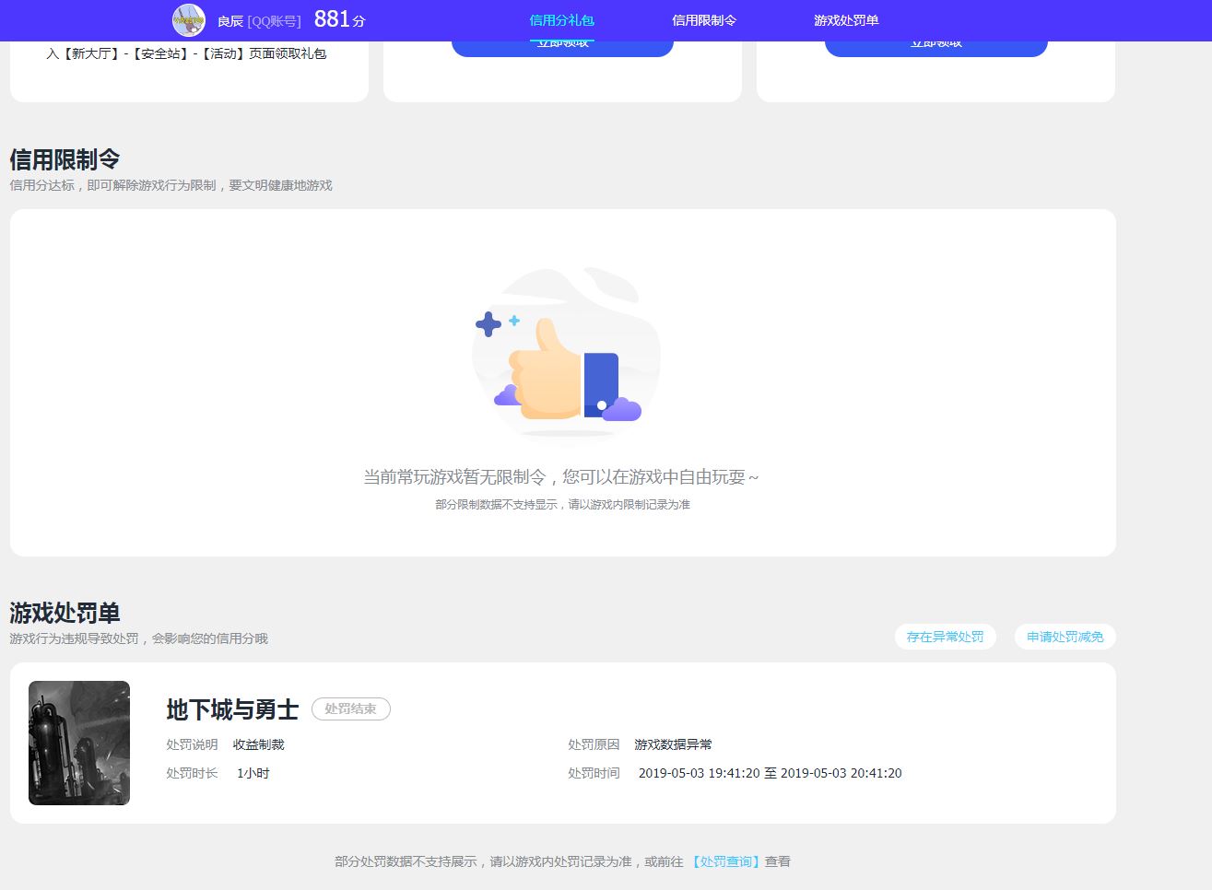The image size is (1212, 890).
Task: Follow the 【处罚查询】 link
Action: pyautogui.click(x=725, y=861)
